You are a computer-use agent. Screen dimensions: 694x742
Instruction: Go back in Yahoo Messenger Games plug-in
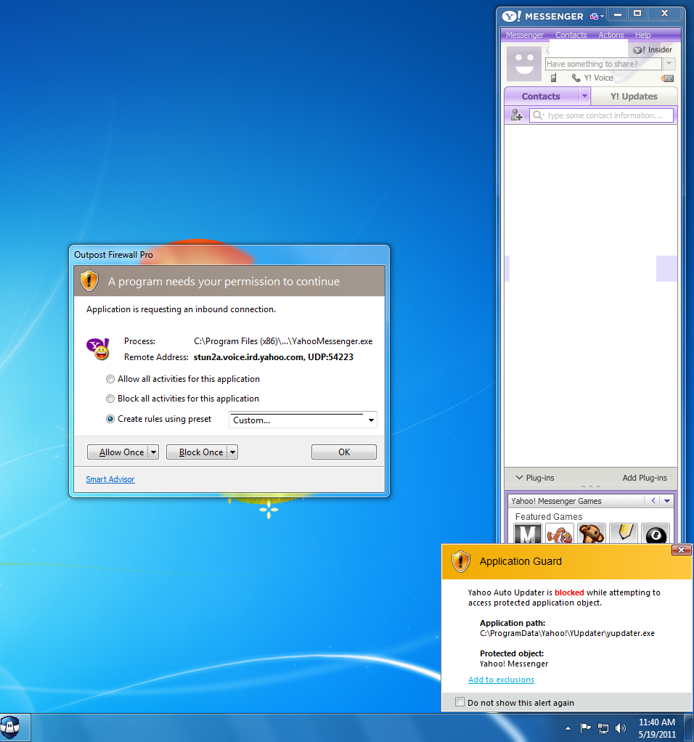pyautogui.click(x=653, y=501)
